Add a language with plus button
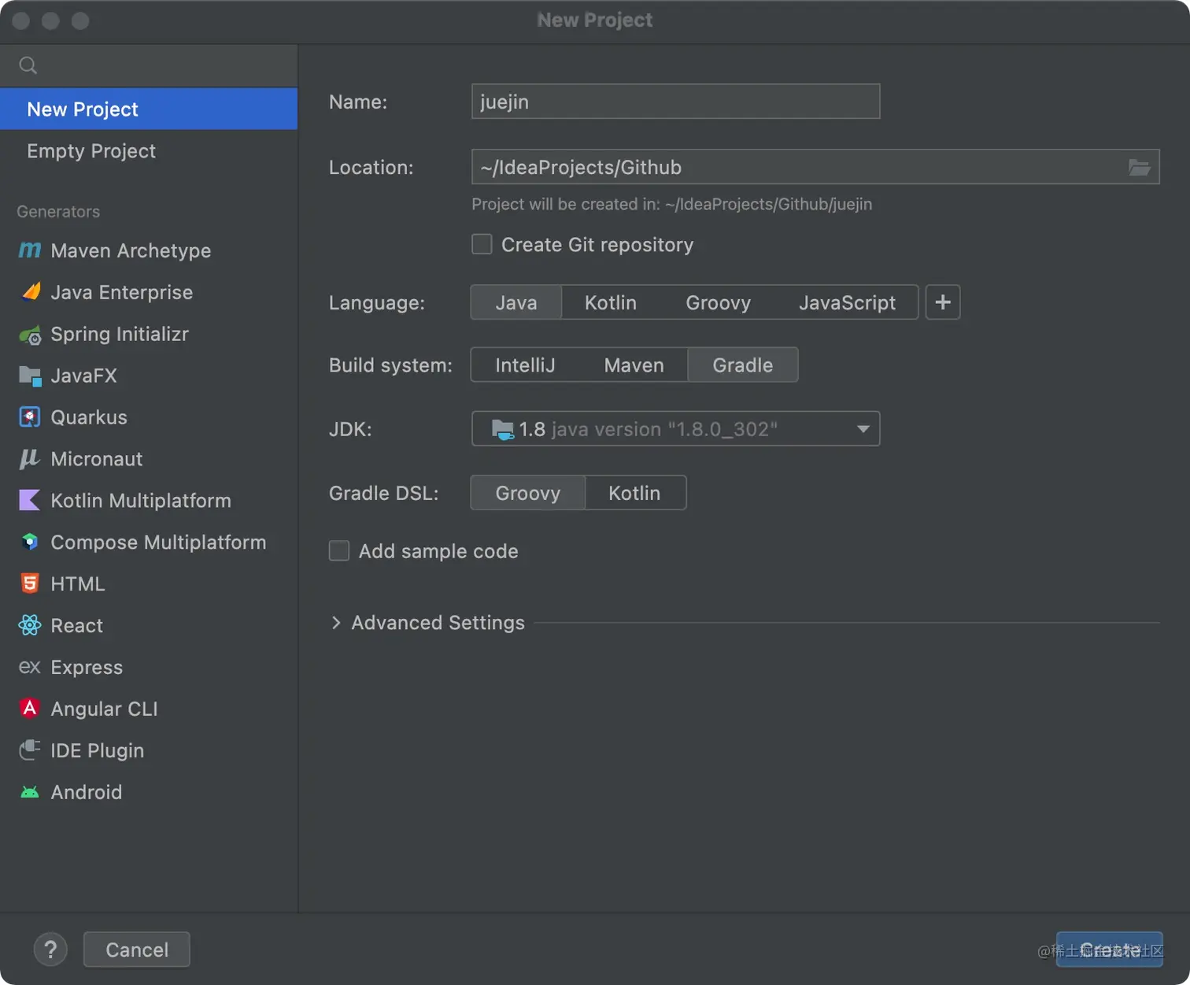The width and height of the screenshot is (1190, 985). point(943,302)
